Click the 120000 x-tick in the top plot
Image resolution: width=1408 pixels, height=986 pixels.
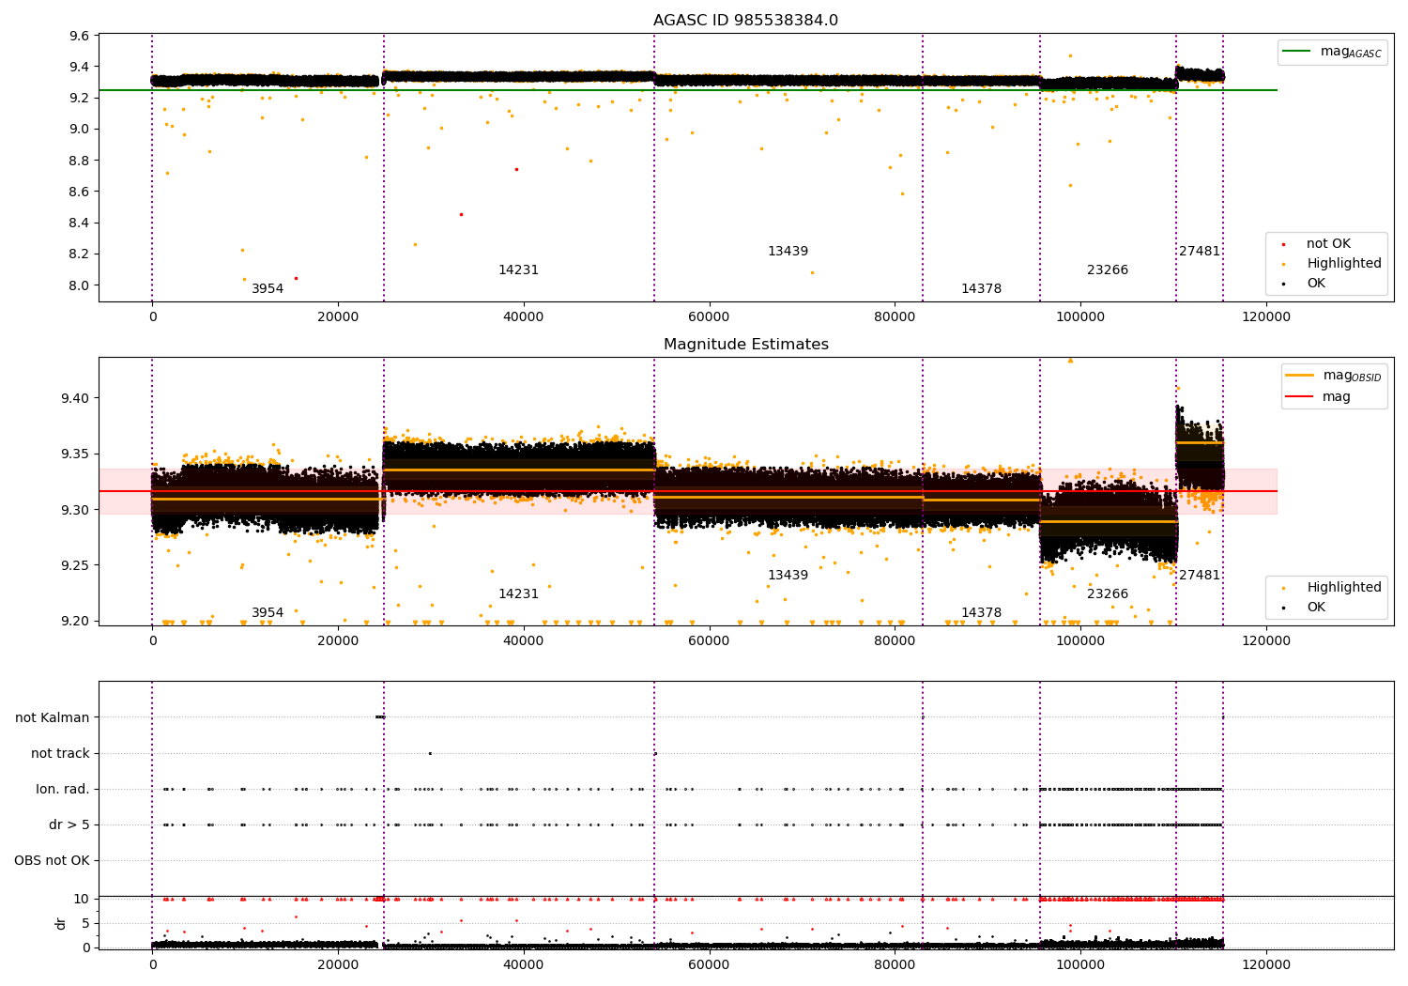[1266, 316]
